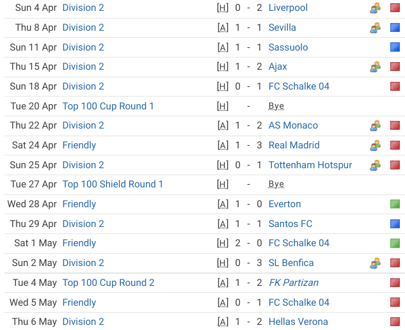Open the Top 100 Shield Round 1 link
Screen dimensions: 405x330
pyautogui.click(x=113, y=184)
